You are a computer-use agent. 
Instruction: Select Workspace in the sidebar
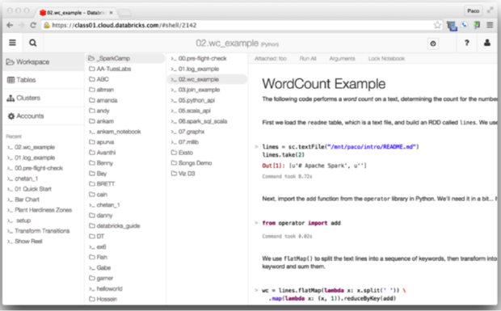(x=43, y=62)
